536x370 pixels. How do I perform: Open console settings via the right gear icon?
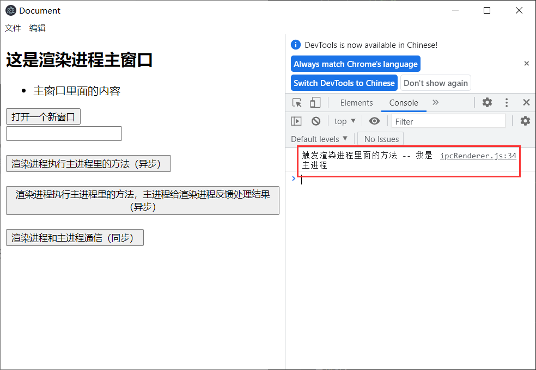[525, 121]
